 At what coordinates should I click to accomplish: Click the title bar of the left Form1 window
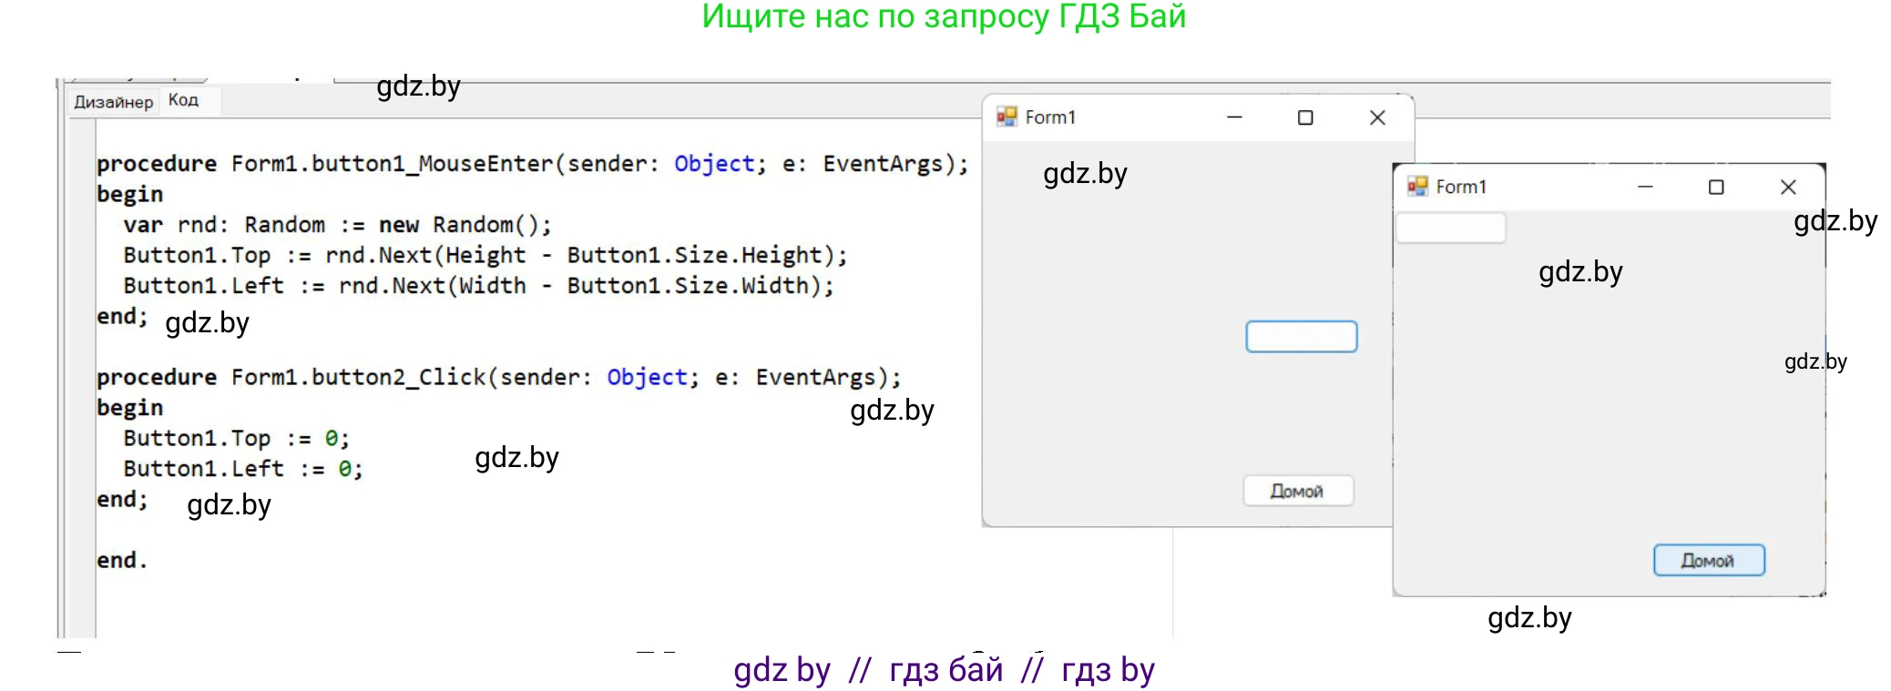tap(1139, 117)
